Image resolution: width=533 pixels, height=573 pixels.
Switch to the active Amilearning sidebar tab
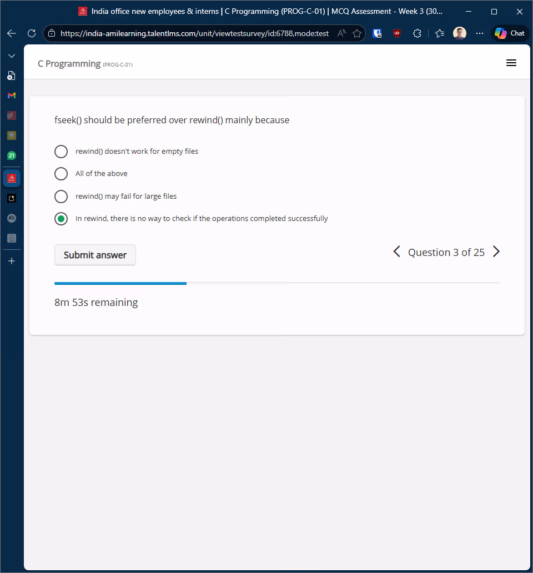point(12,178)
